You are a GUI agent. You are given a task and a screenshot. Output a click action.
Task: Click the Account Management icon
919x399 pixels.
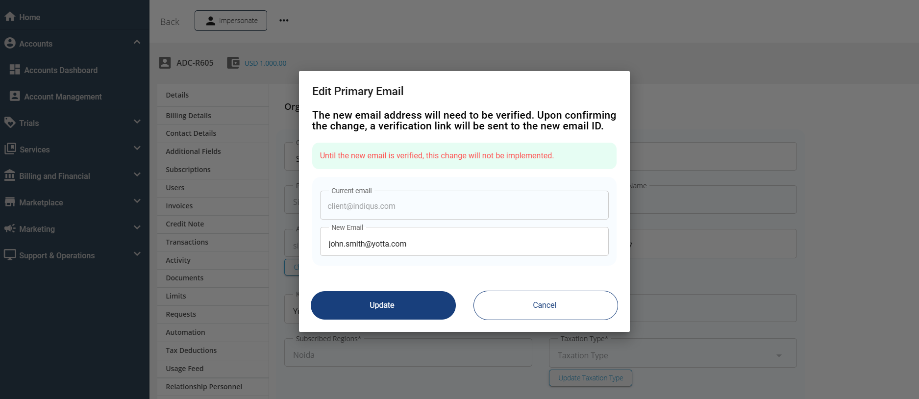15,96
